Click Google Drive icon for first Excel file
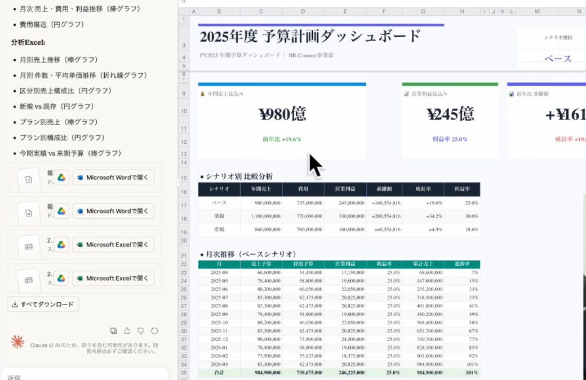 pos(61,245)
